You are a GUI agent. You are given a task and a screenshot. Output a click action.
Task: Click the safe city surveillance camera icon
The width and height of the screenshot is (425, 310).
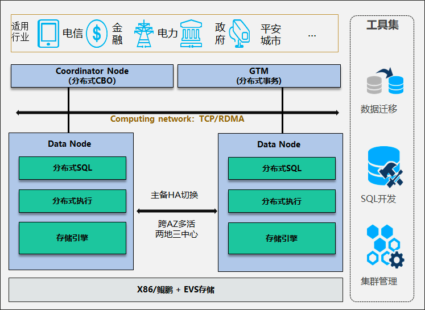[239, 34]
